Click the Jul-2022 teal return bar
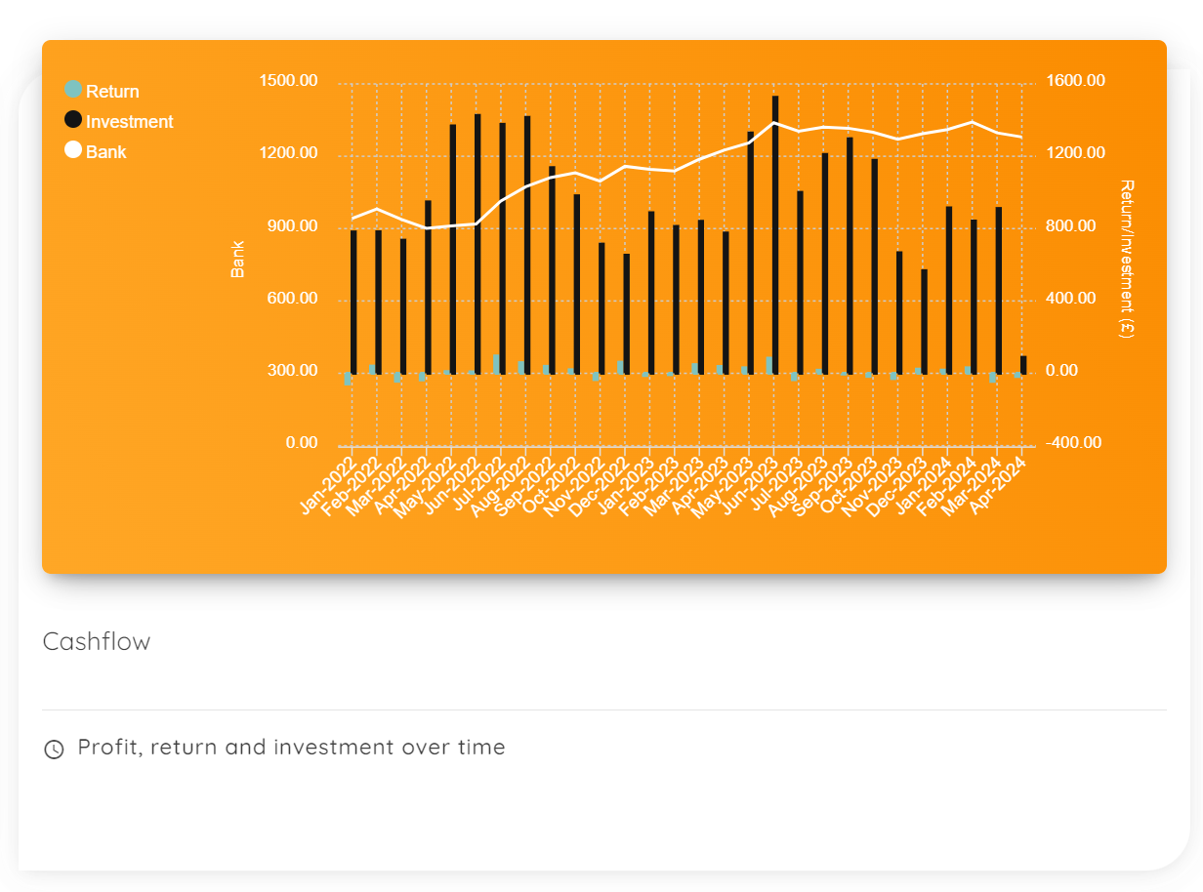 (496, 364)
